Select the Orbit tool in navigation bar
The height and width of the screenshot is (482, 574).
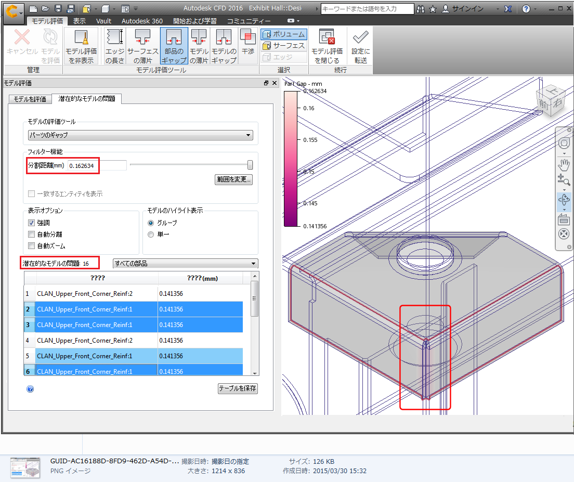[564, 200]
